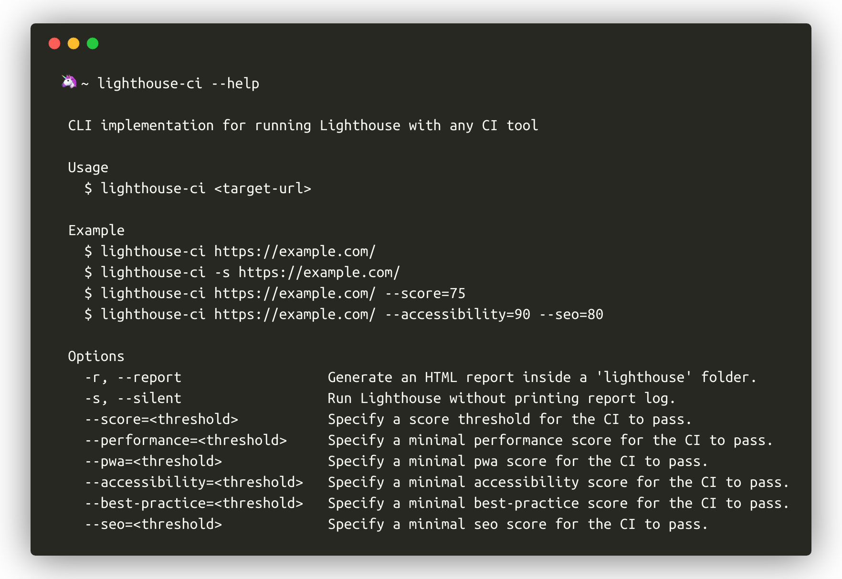
Task: Click the "--performance=<threshold>" option
Action: 186,440
